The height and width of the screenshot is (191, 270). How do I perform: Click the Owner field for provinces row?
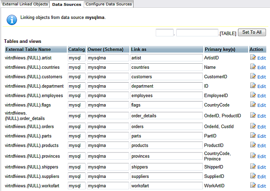point(108,156)
